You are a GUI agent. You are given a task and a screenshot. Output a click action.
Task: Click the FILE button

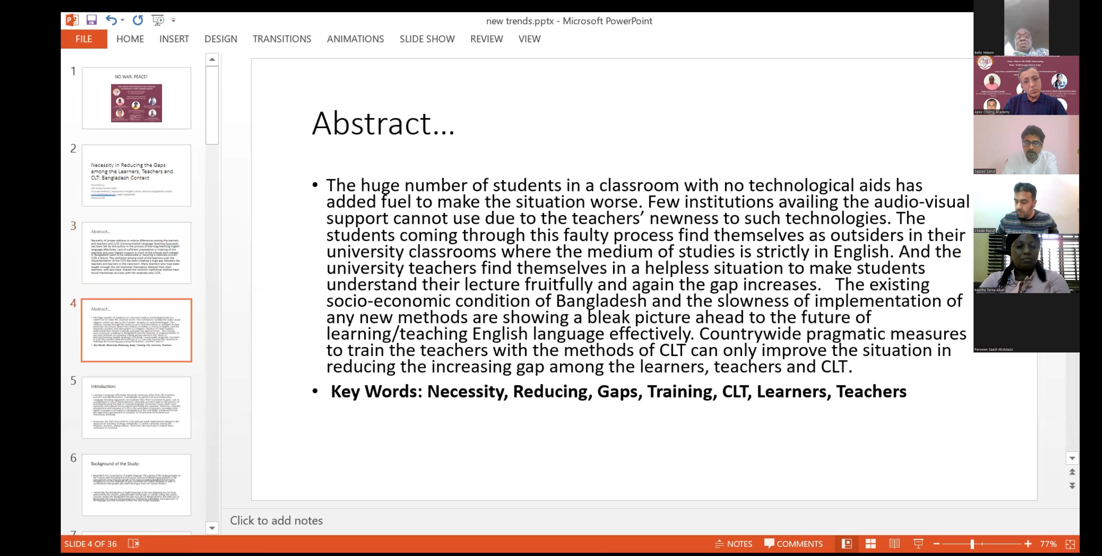pos(84,39)
